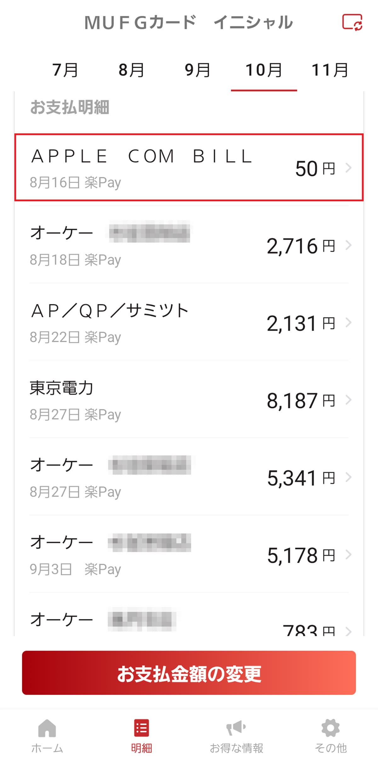The image size is (378, 768).
Task: Expand chevron beside the 5,341円 charge
Action: click(x=348, y=478)
